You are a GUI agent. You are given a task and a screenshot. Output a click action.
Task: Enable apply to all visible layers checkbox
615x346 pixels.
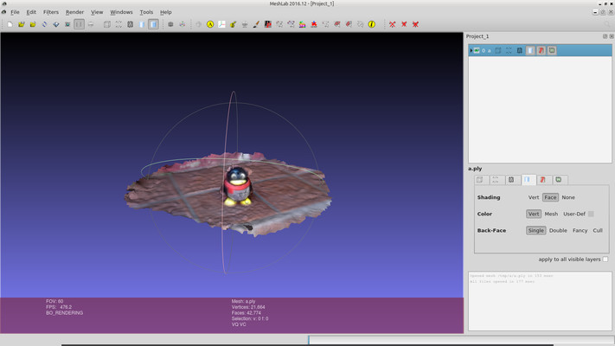605,259
